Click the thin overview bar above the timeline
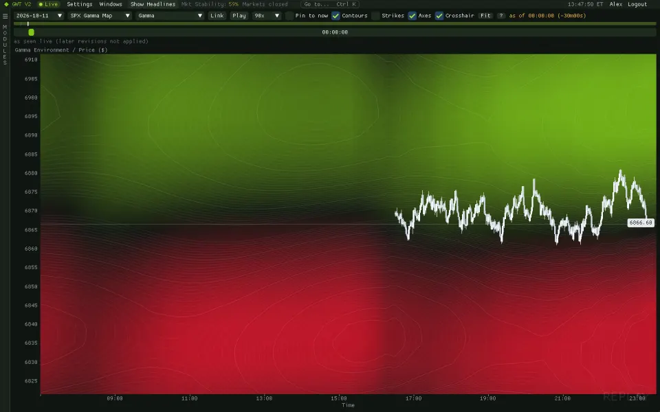Image resolution: width=660 pixels, height=412 pixels. (335, 24)
